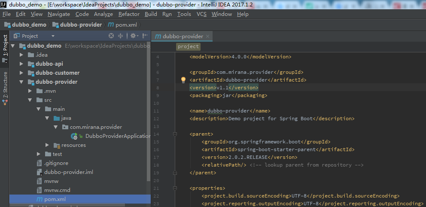This screenshot has height=207, width=426.
Task: Fold the parent tag at line 14
Action: [x=175, y=134]
